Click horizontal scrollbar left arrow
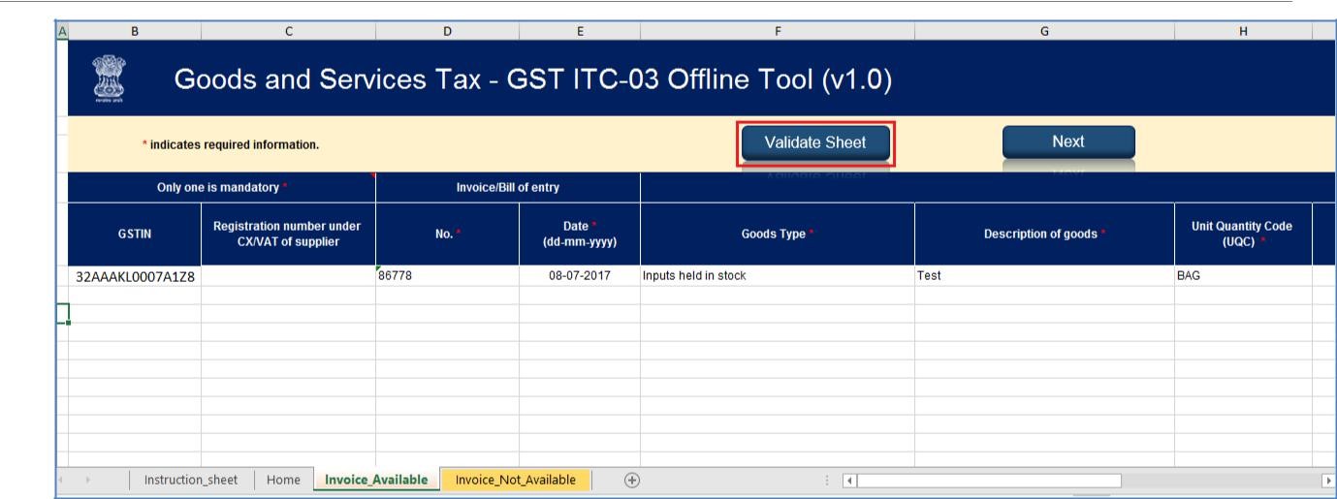The width and height of the screenshot is (1337, 499). click(x=848, y=481)
